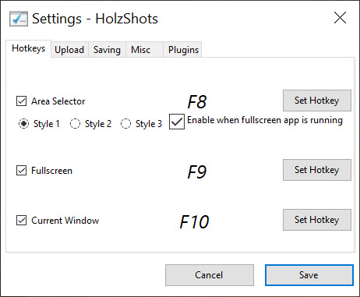The width and height of the screenshot is (360, 297).
Task: Click the Cancel button
Action: (x=210, y=275)
